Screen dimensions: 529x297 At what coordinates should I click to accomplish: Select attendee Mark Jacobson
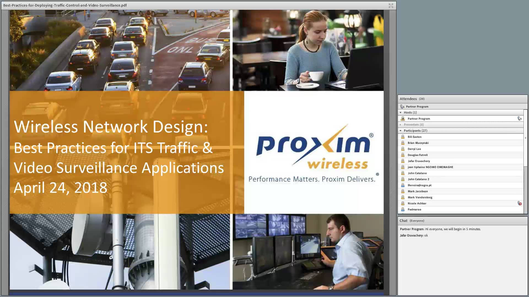[x=461, y=191]
